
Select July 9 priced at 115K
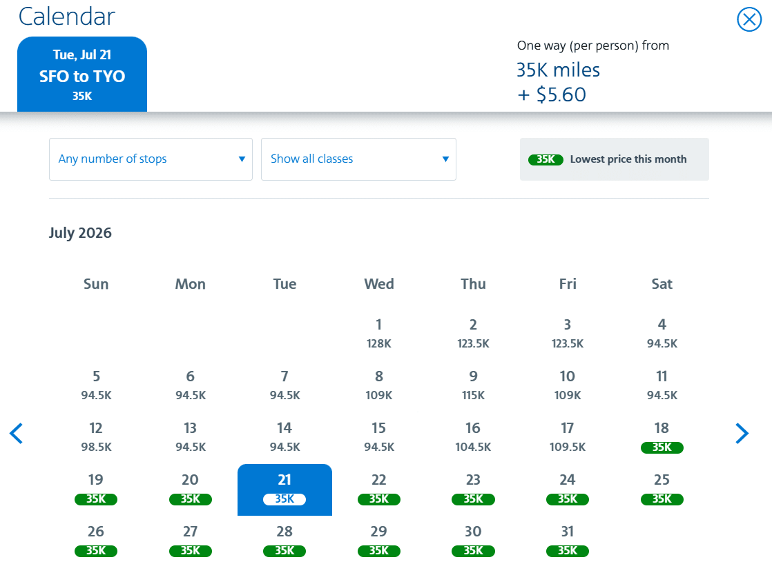click(x=473, y=385)
